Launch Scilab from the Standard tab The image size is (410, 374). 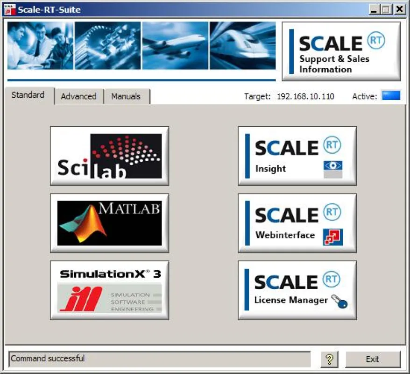click(109, 156)
